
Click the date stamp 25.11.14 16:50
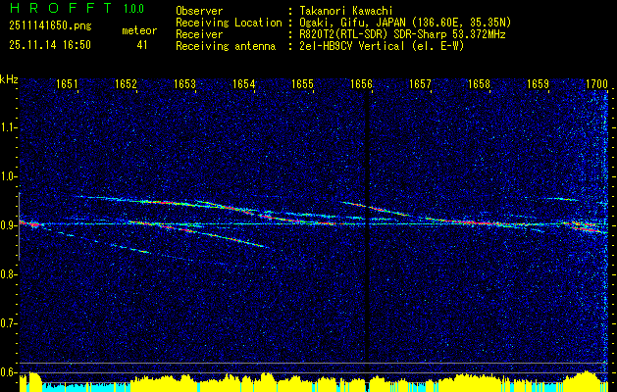50,45
